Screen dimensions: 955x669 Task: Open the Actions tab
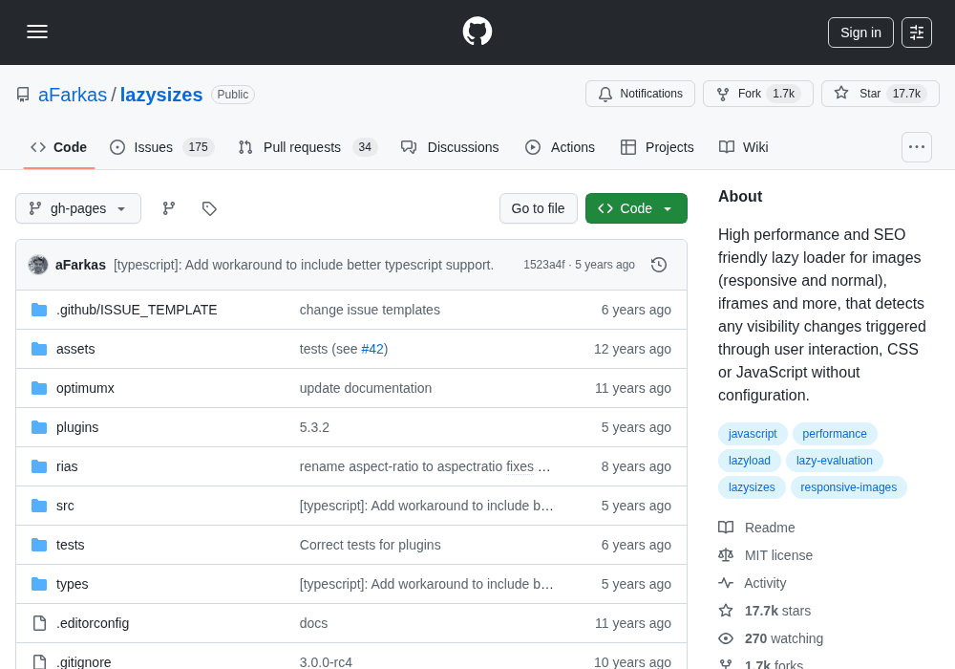tap(561, 147)
